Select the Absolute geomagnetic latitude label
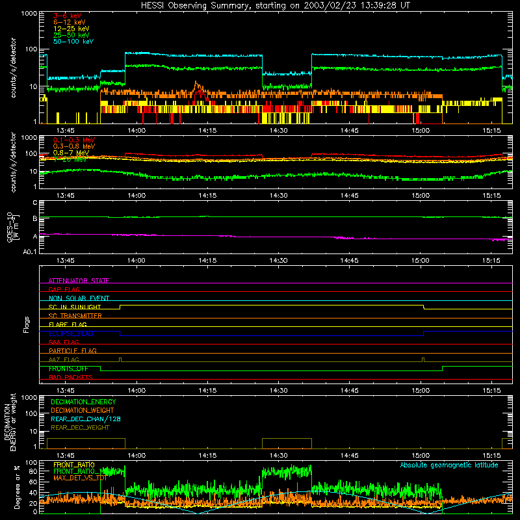 (x=449, y=465)
